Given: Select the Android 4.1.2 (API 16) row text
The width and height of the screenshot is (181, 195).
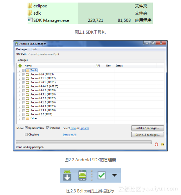Looking at the screenshot, I should click(x=43, y=102).
